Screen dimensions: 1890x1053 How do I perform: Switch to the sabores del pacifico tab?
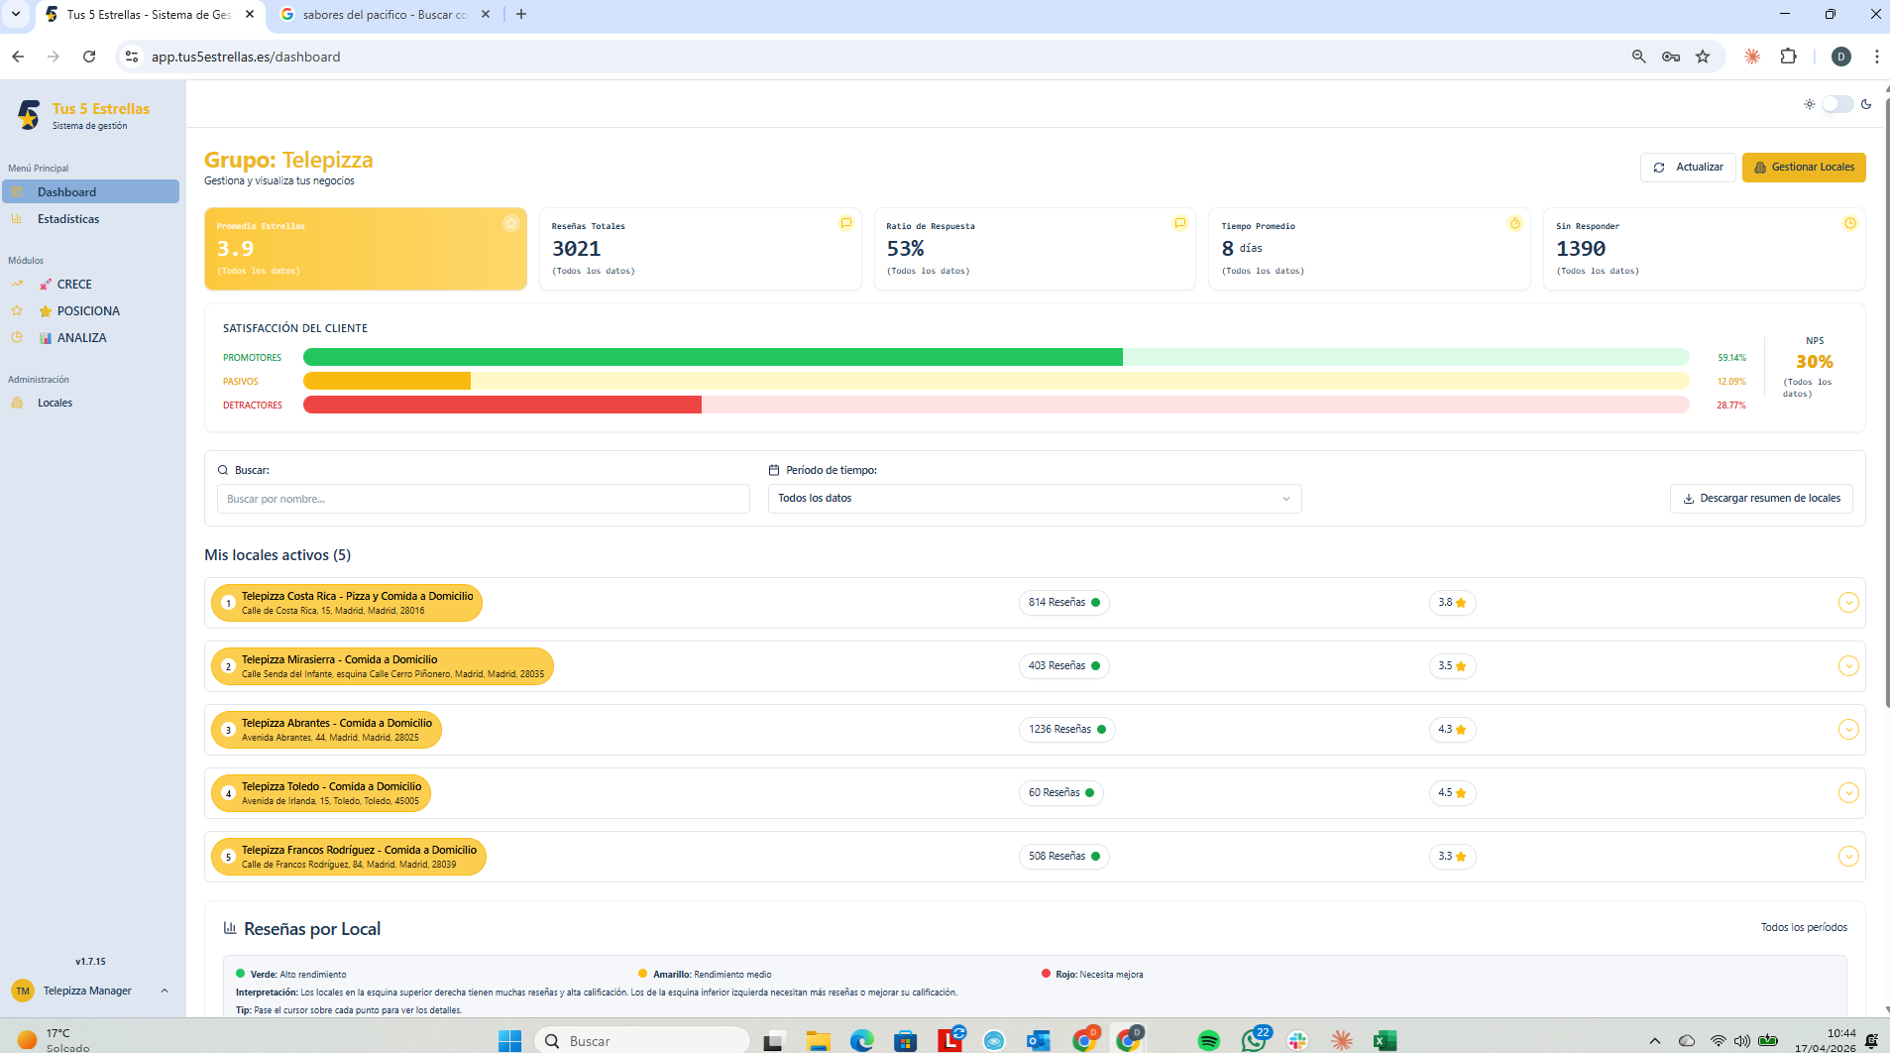pyautogui.click(x=385, y=15)
